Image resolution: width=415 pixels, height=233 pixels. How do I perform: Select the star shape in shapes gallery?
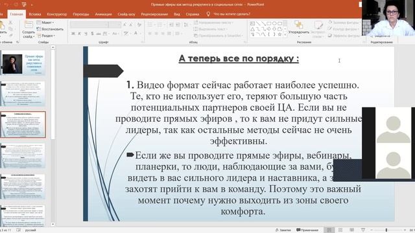point(279,34)
